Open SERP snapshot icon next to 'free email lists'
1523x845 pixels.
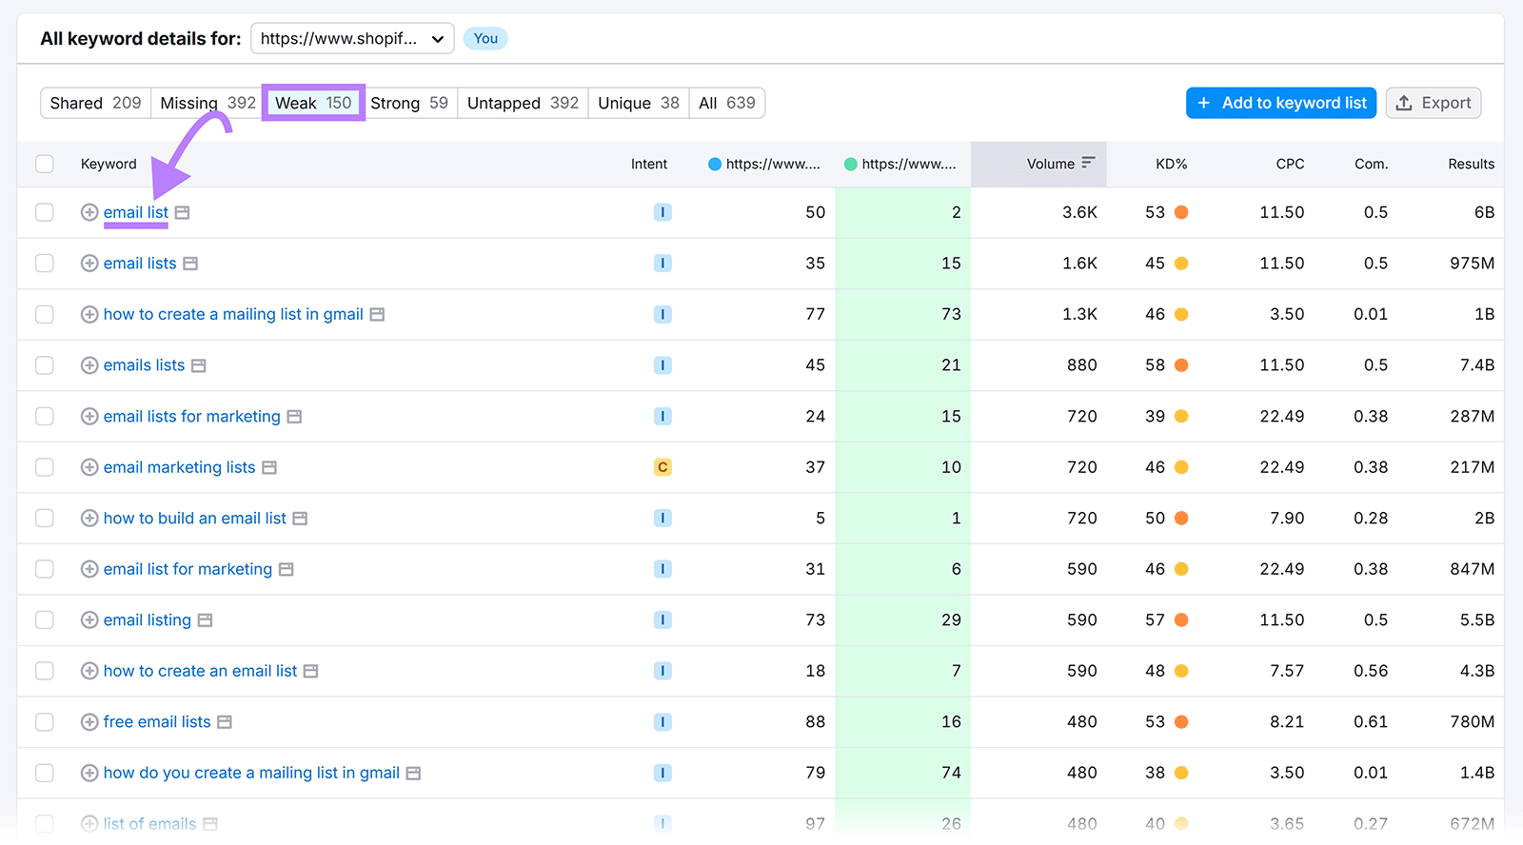(225, 722)
